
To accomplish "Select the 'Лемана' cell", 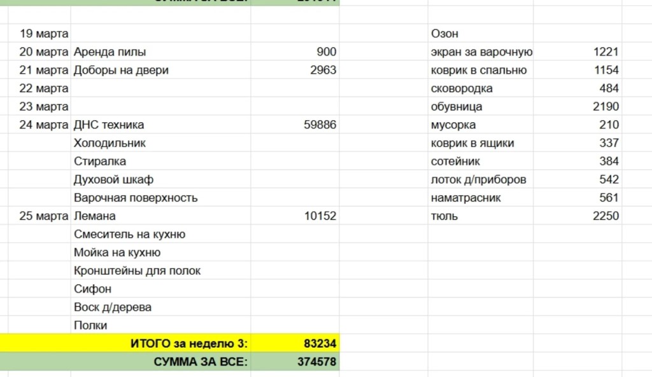I will click(95, 216).
